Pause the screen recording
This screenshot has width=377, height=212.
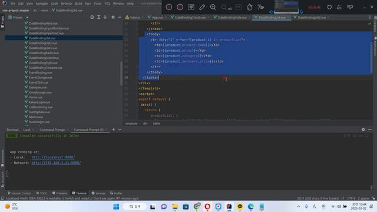point(169,7)
